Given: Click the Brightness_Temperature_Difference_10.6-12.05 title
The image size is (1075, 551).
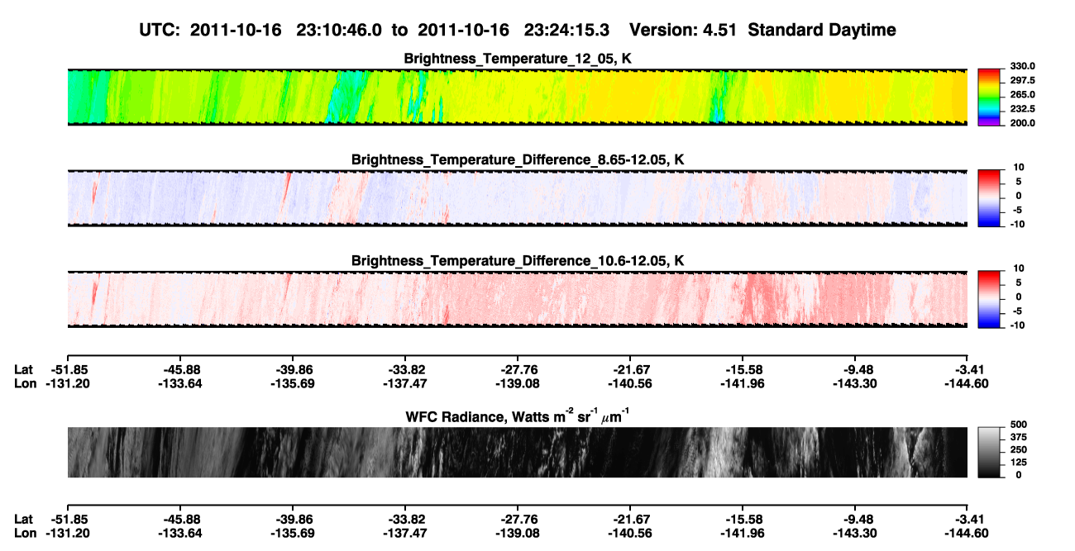Looking at the screenshot, I should pyautogui.click(x=517, y=261).
